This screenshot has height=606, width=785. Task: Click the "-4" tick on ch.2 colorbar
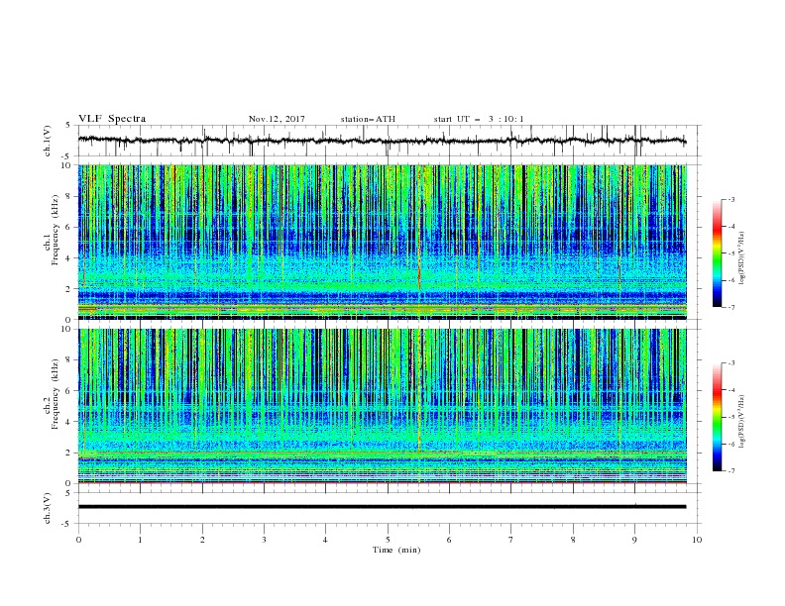pyautogui.click(x=731, y=390)
